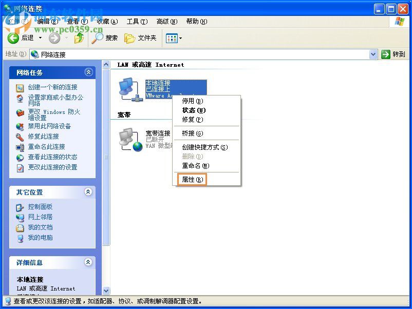
Task: Choose 重命名(M) from the context menu
Action: 207,166
